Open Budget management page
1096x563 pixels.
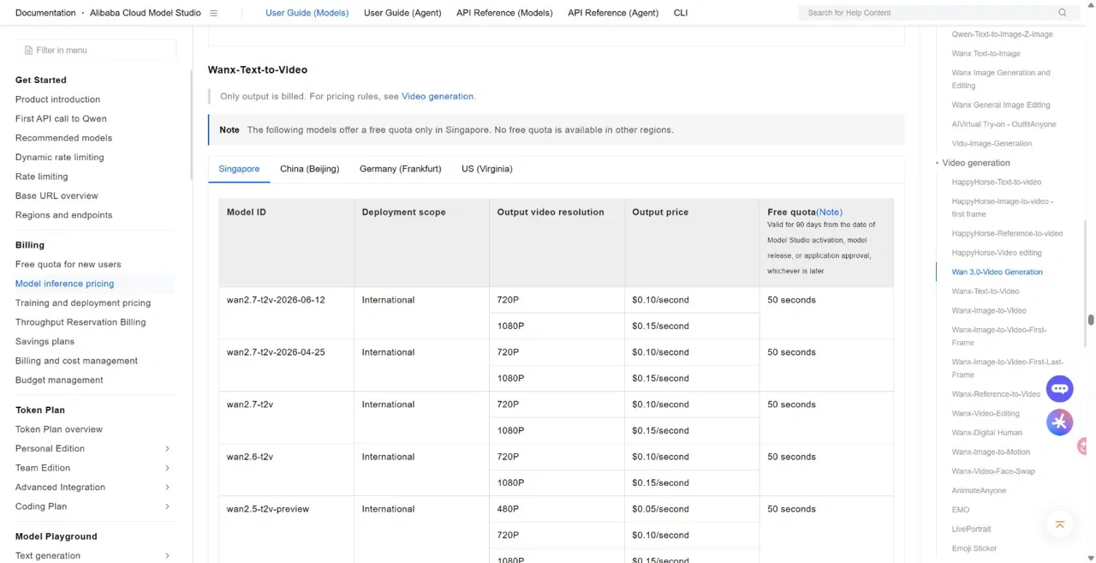[x=59, y=380]
